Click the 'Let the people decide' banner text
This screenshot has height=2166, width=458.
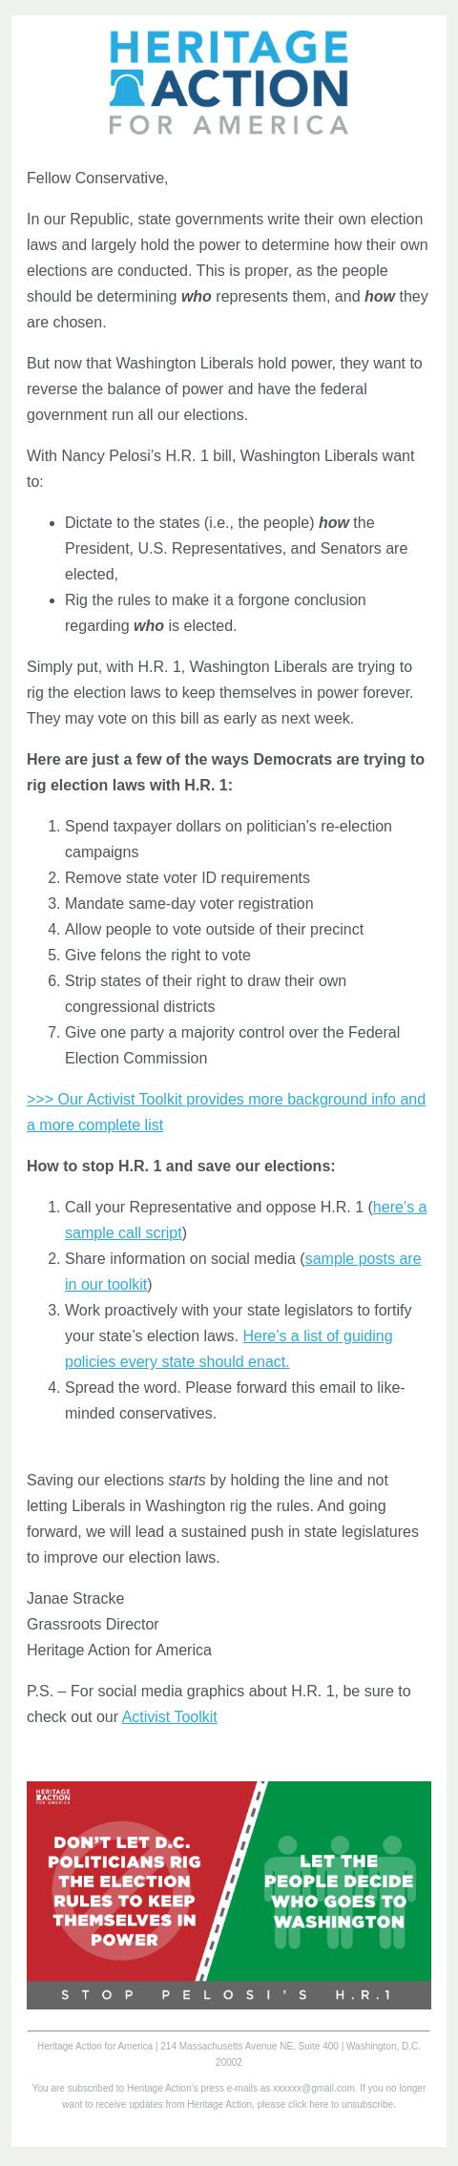339,1891
